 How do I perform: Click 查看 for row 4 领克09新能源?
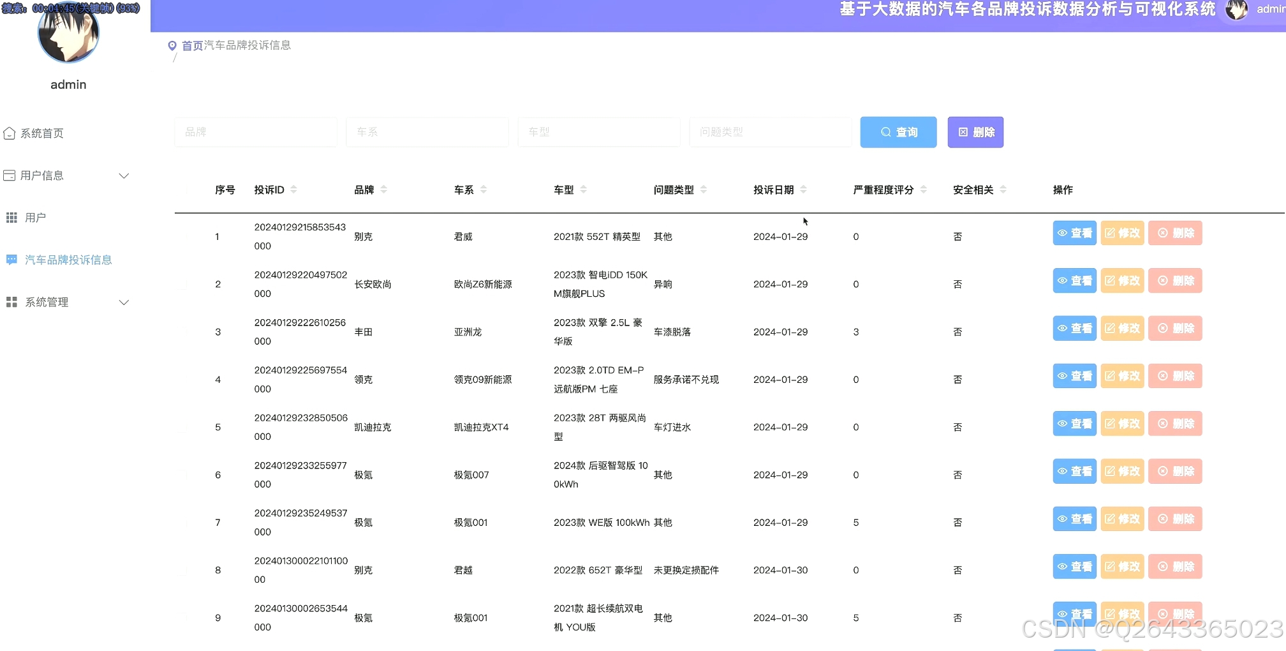point(1074,376)
